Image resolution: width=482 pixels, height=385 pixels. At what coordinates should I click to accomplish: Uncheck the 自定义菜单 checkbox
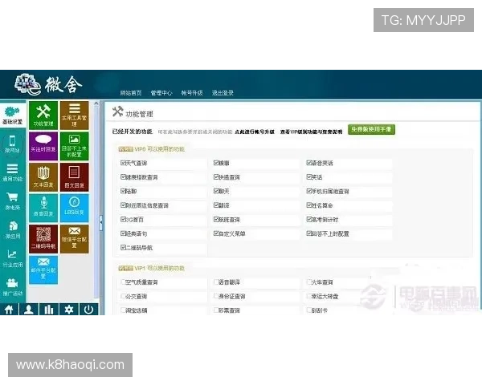[216, 233]
